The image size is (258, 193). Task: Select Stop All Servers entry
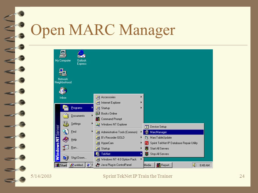(x=173, y=154)
